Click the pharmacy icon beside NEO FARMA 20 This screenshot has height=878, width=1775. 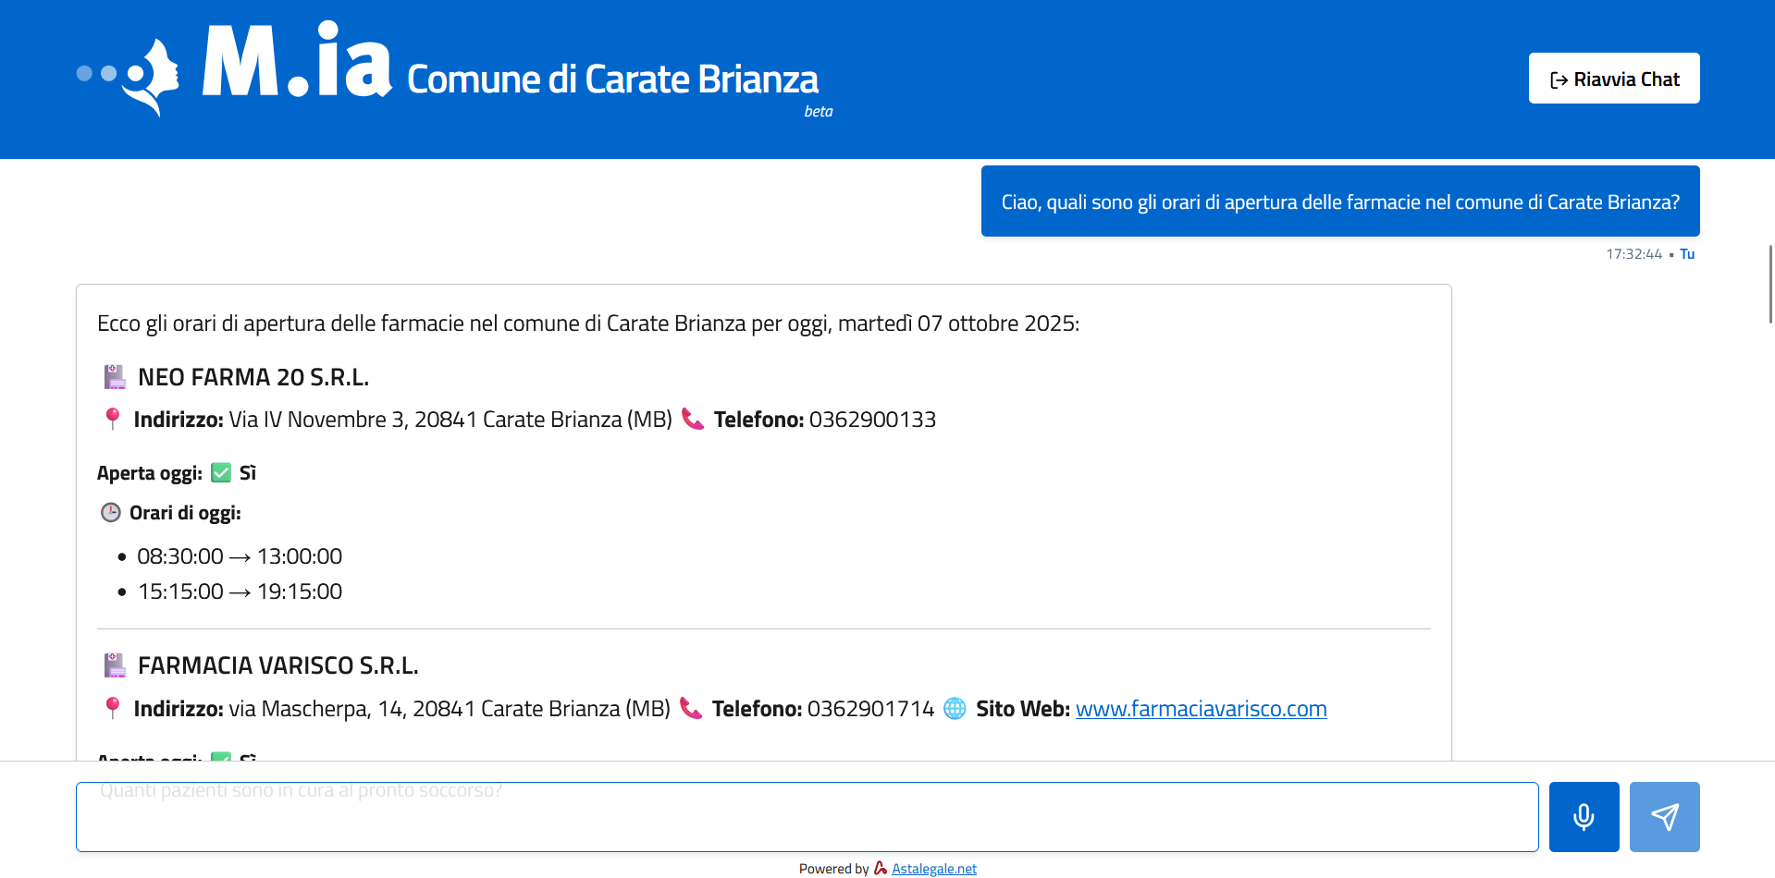115,377
